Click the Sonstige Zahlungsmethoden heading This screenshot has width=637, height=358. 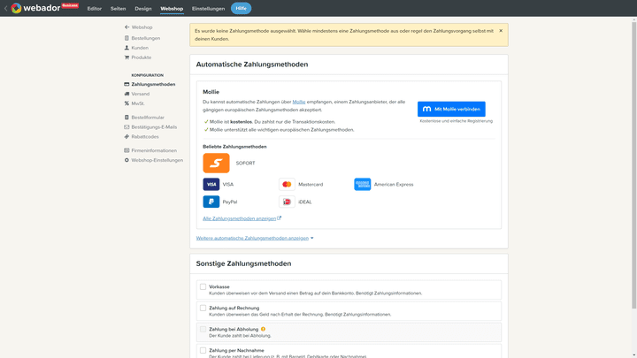[x=244, y=263]
